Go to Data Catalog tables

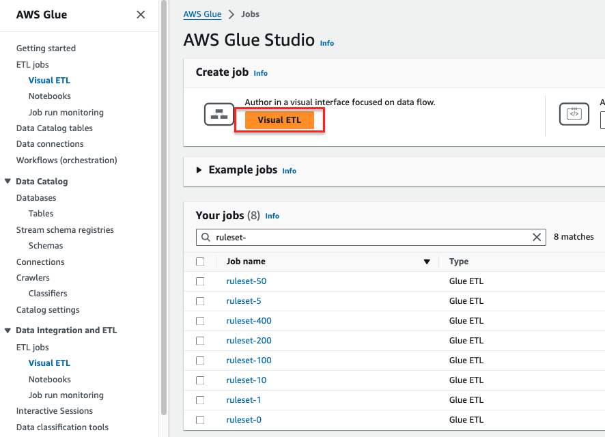point(54,128)
